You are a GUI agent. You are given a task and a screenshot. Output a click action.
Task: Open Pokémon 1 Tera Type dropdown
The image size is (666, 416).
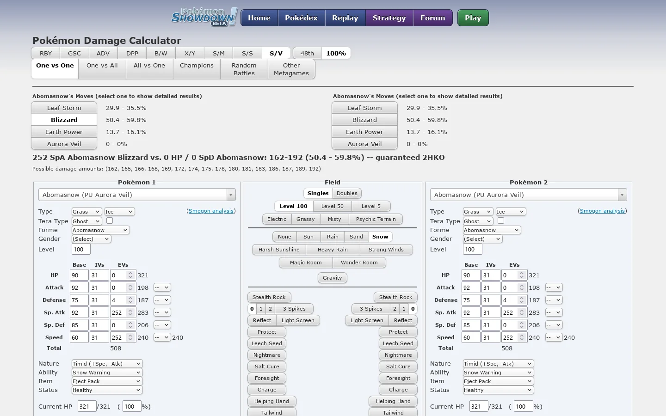click(x=86, y=221)
